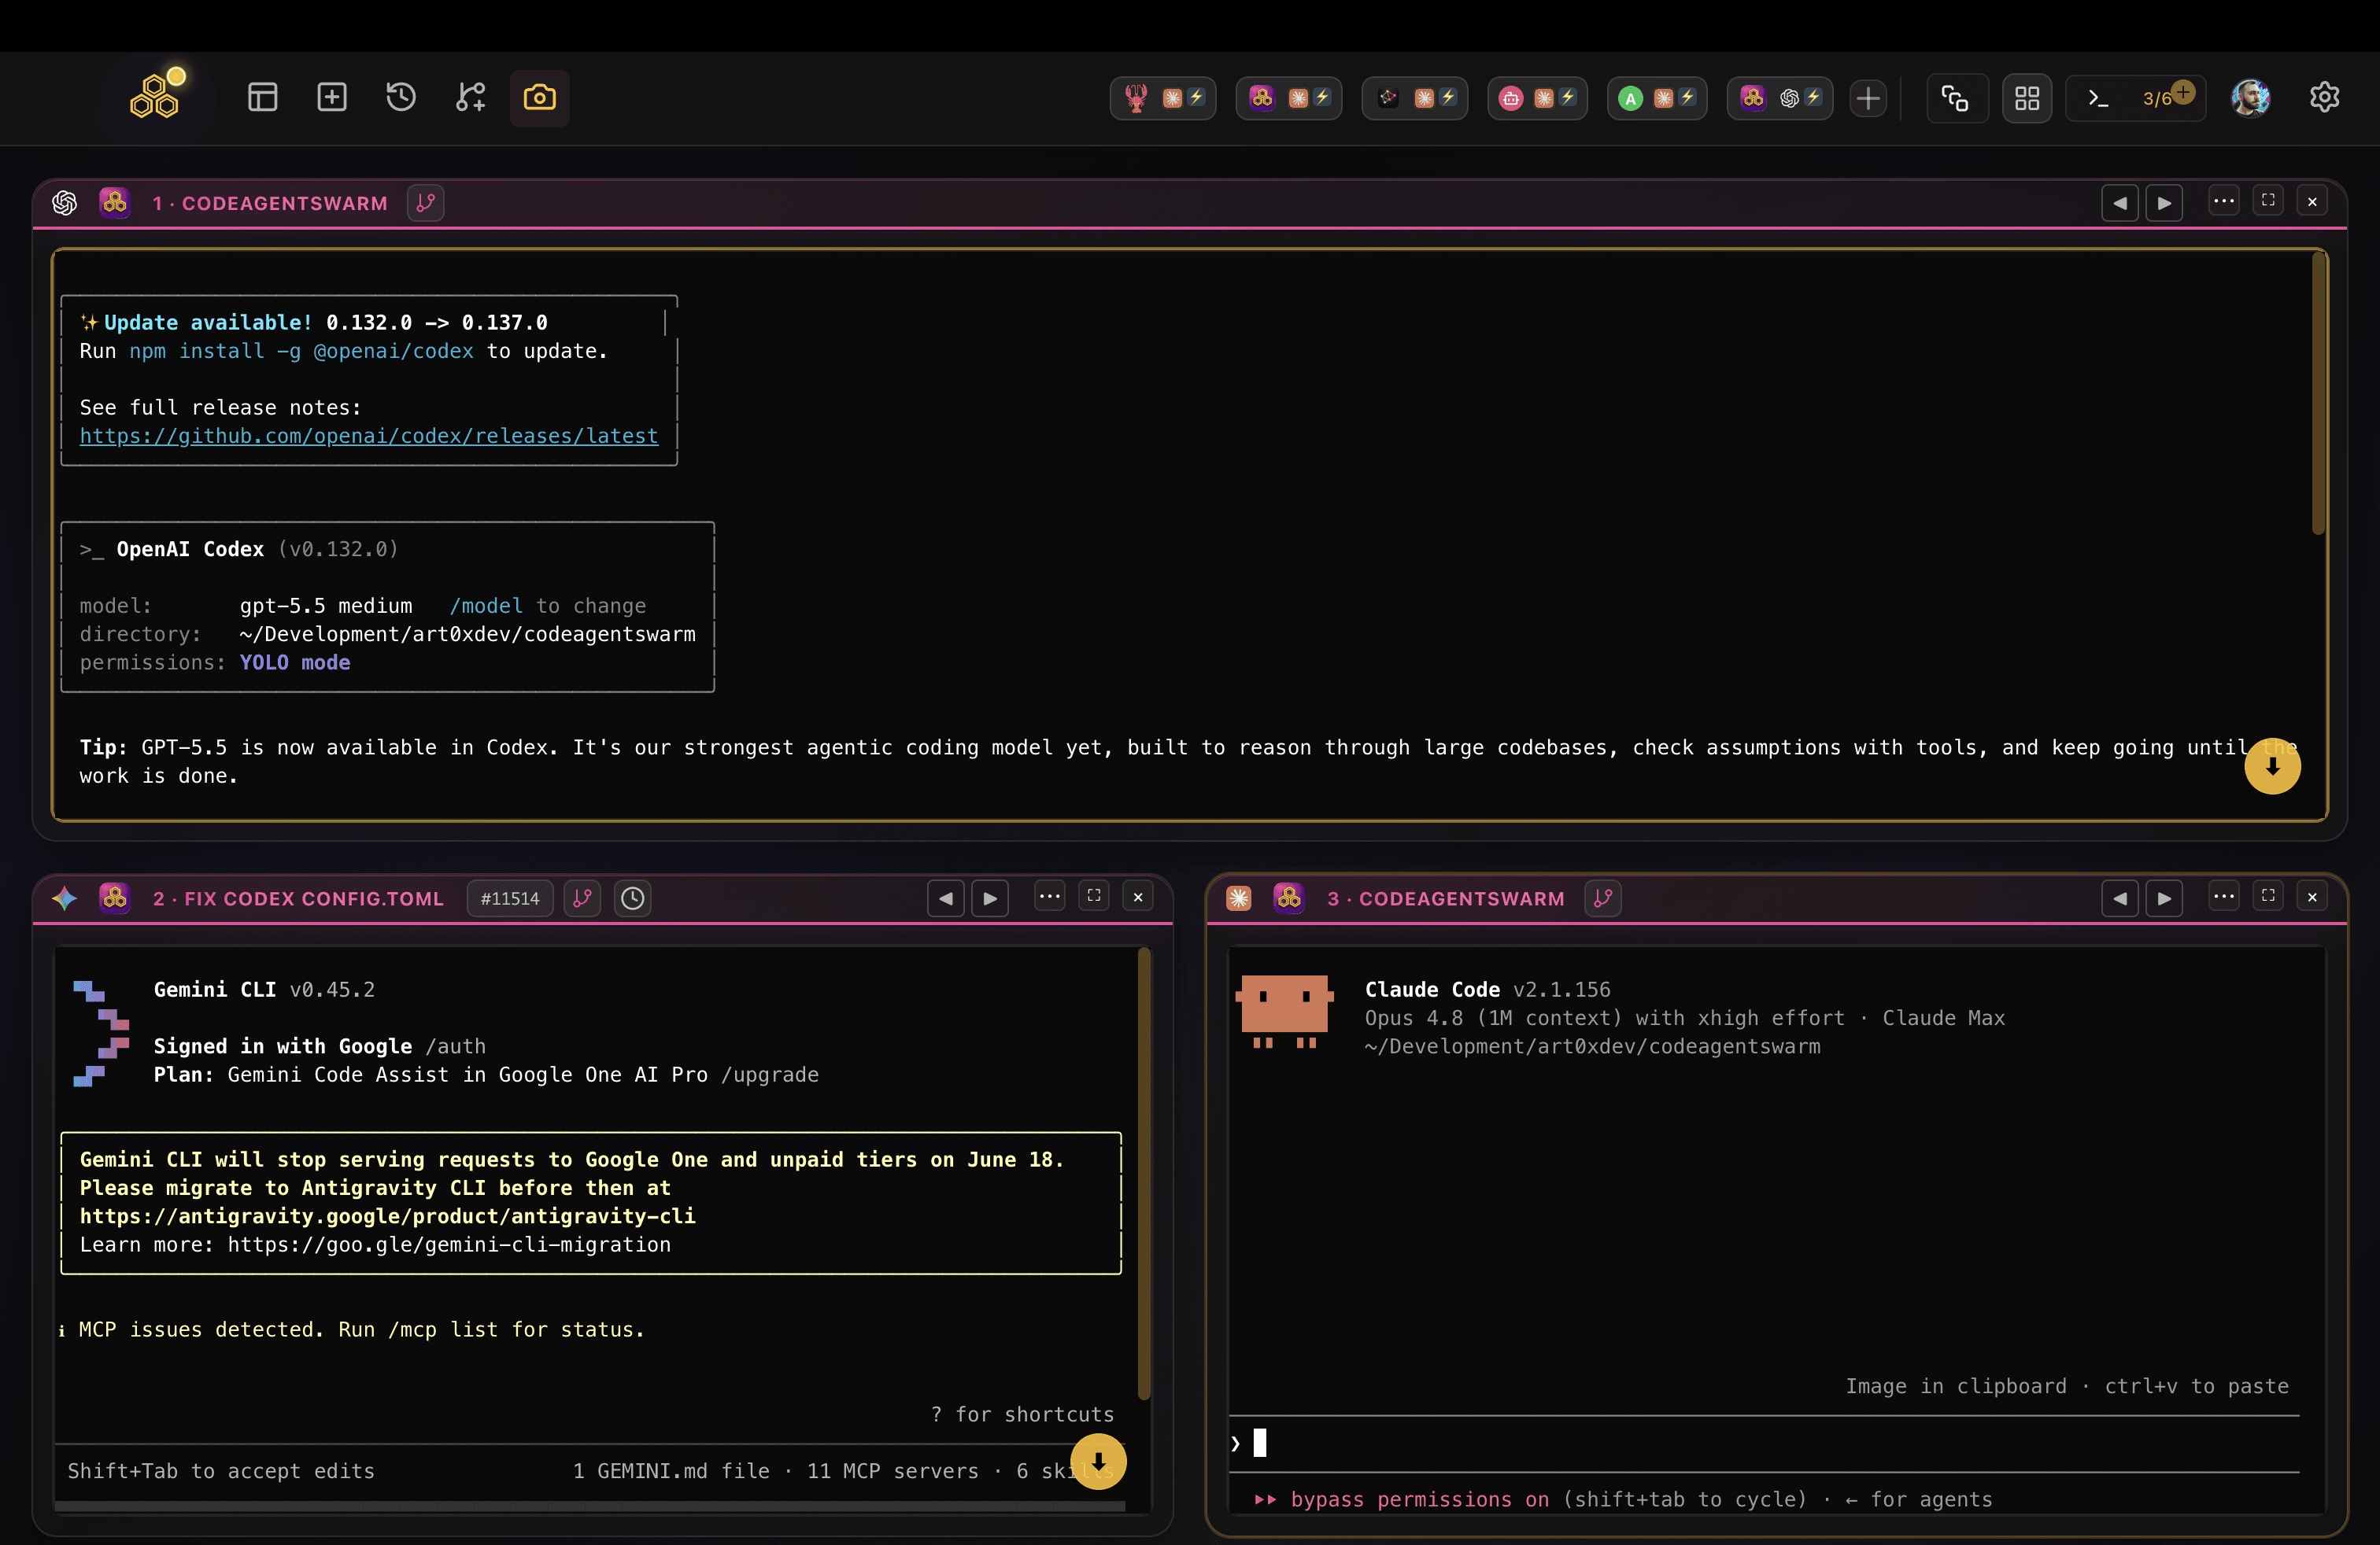Close terminal 2 FIX CODEX CONFIG.TOML
This screenshot has width=2380, height=1545.
click(x=1138, y=898)
